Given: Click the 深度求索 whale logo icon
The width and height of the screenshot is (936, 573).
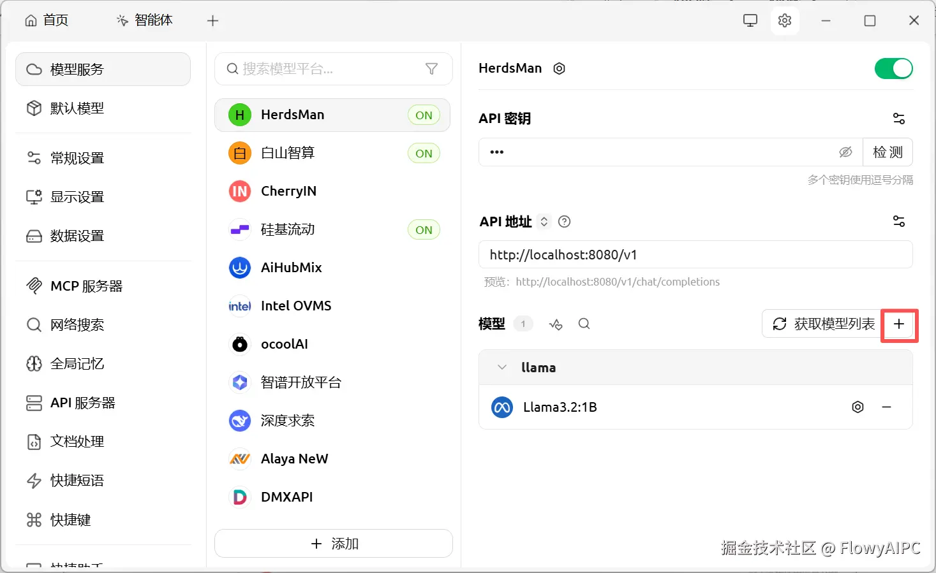Looking at the screenshot, I should click(240, 421).
